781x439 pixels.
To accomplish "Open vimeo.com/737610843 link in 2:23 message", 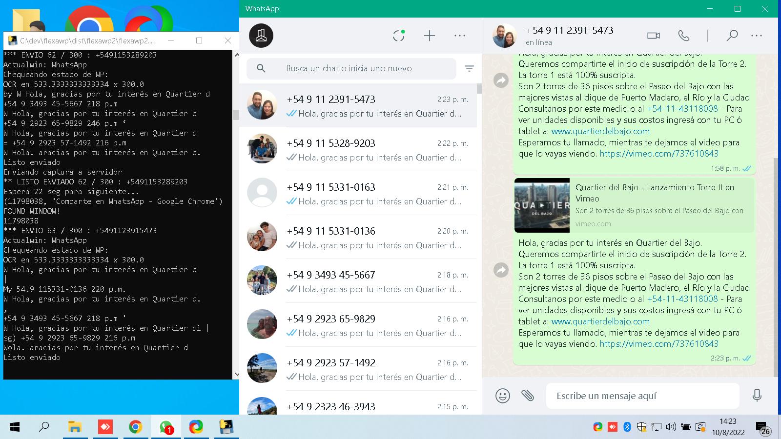I will pyautogui.click(x=659, y=344).
